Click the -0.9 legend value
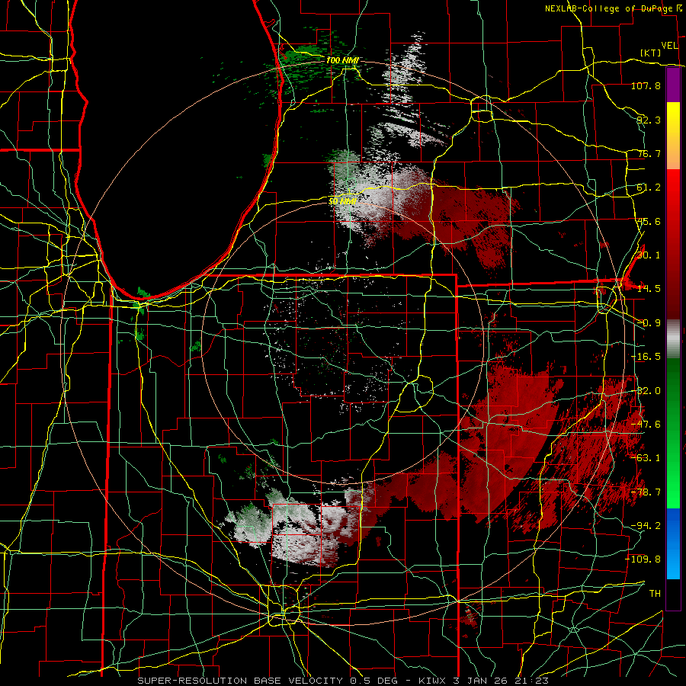Screen dimensions: 686x686 (x=649, y=323)
